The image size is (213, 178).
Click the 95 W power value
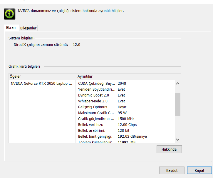pyautogui.click(x=122, y=113)
